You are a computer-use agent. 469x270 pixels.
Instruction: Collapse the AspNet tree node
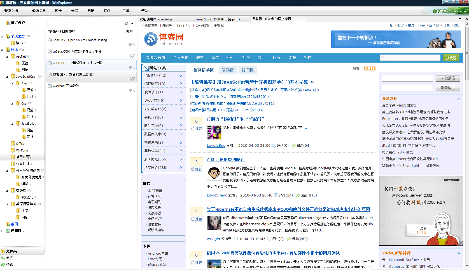pyautogui.click(x=7, y=56)
